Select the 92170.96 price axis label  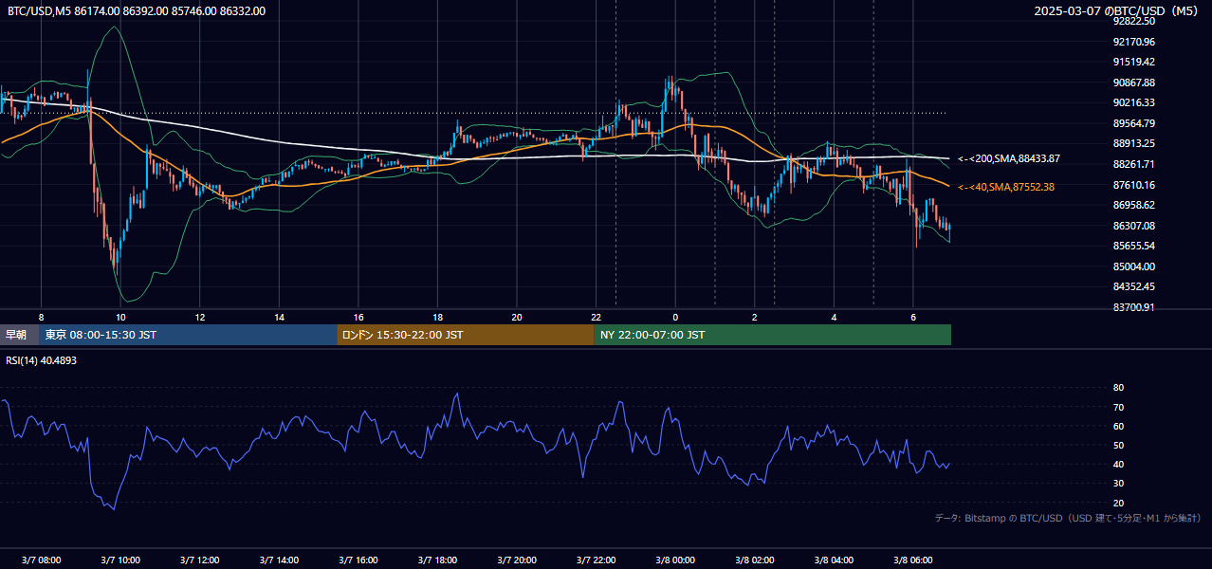1133,42
